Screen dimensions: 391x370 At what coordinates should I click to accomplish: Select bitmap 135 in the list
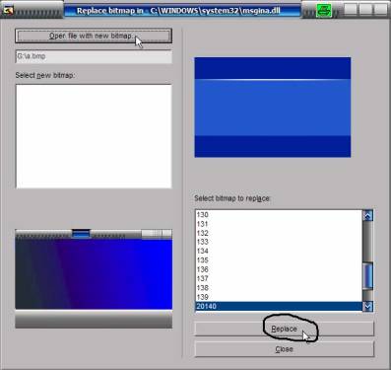pyautogui.click(x=279, y=260)
